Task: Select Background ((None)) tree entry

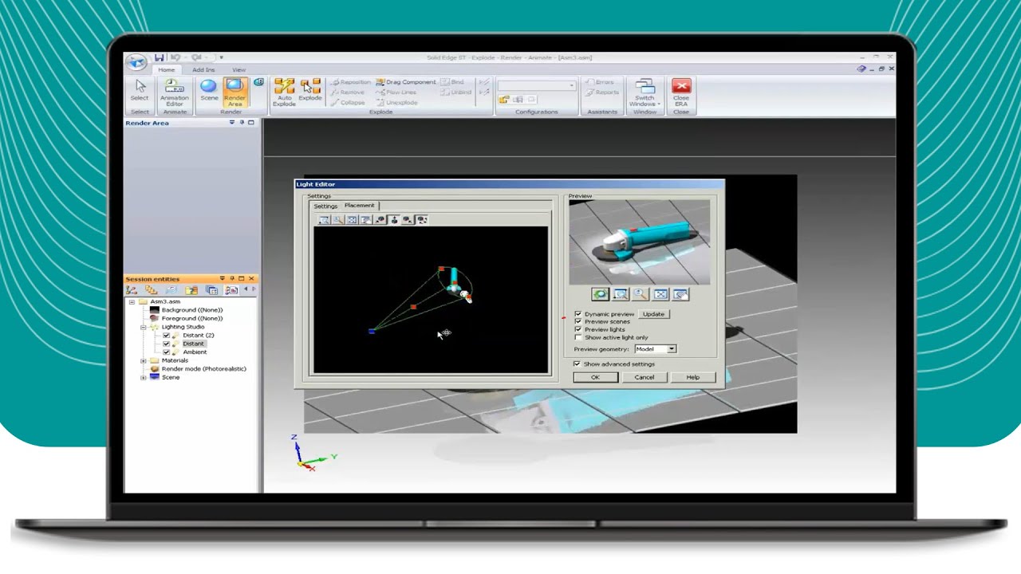Action: click(191, 310)
